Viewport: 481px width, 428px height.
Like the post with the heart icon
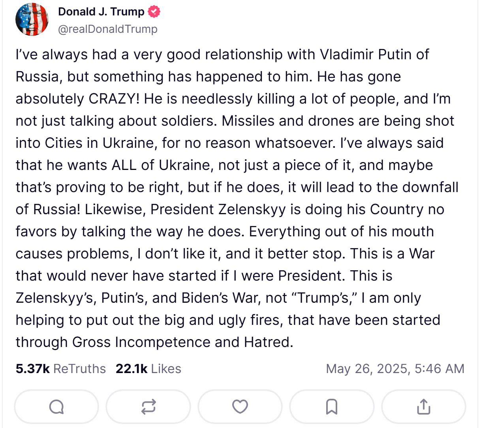pyautogui.click(x=240, y=406)
